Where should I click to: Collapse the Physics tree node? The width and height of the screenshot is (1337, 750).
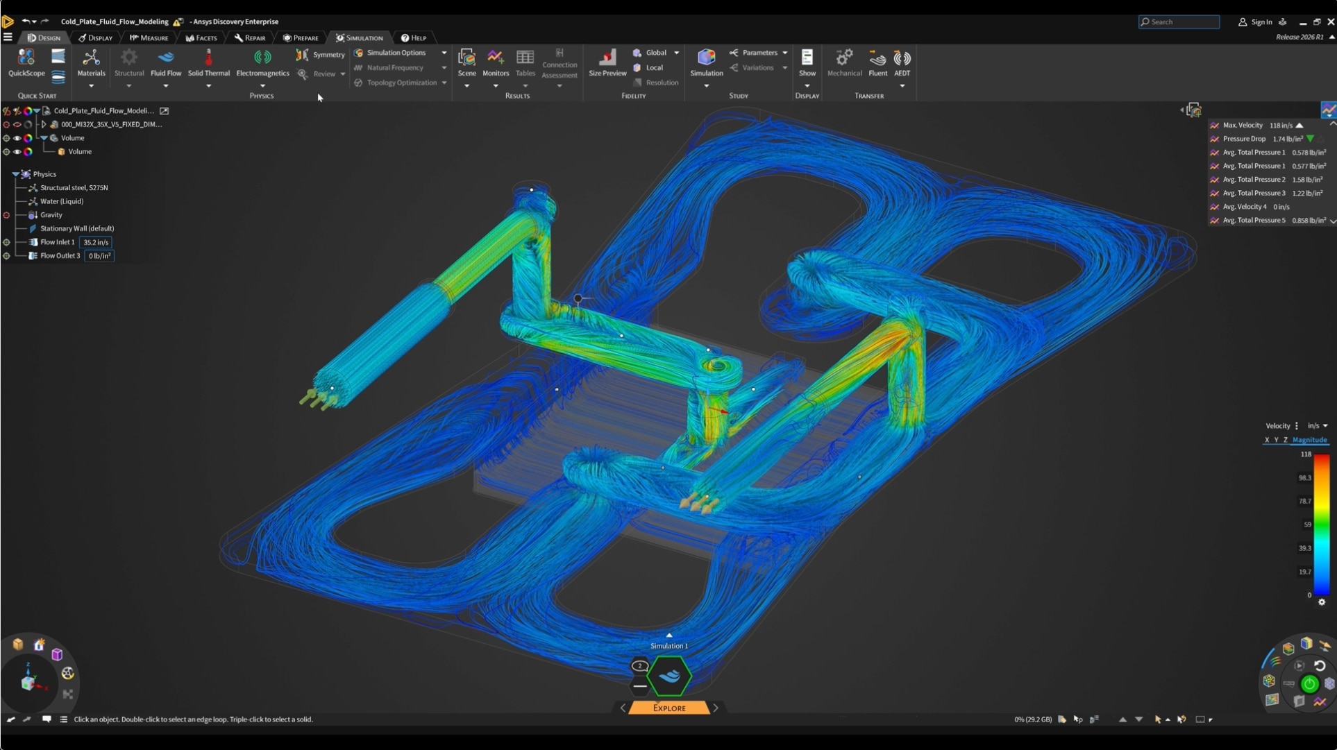[x=15, y=174]
